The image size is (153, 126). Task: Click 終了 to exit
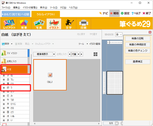click(147, 13)
